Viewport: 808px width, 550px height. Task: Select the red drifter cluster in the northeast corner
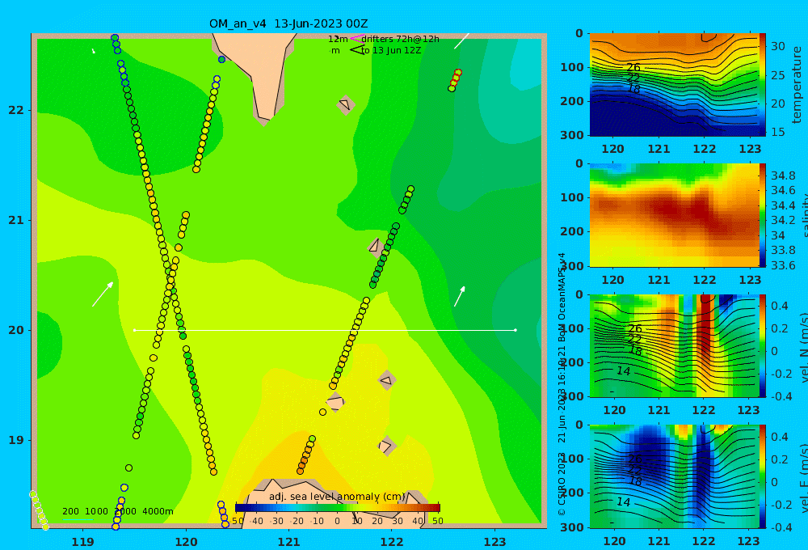pos(455,80)
